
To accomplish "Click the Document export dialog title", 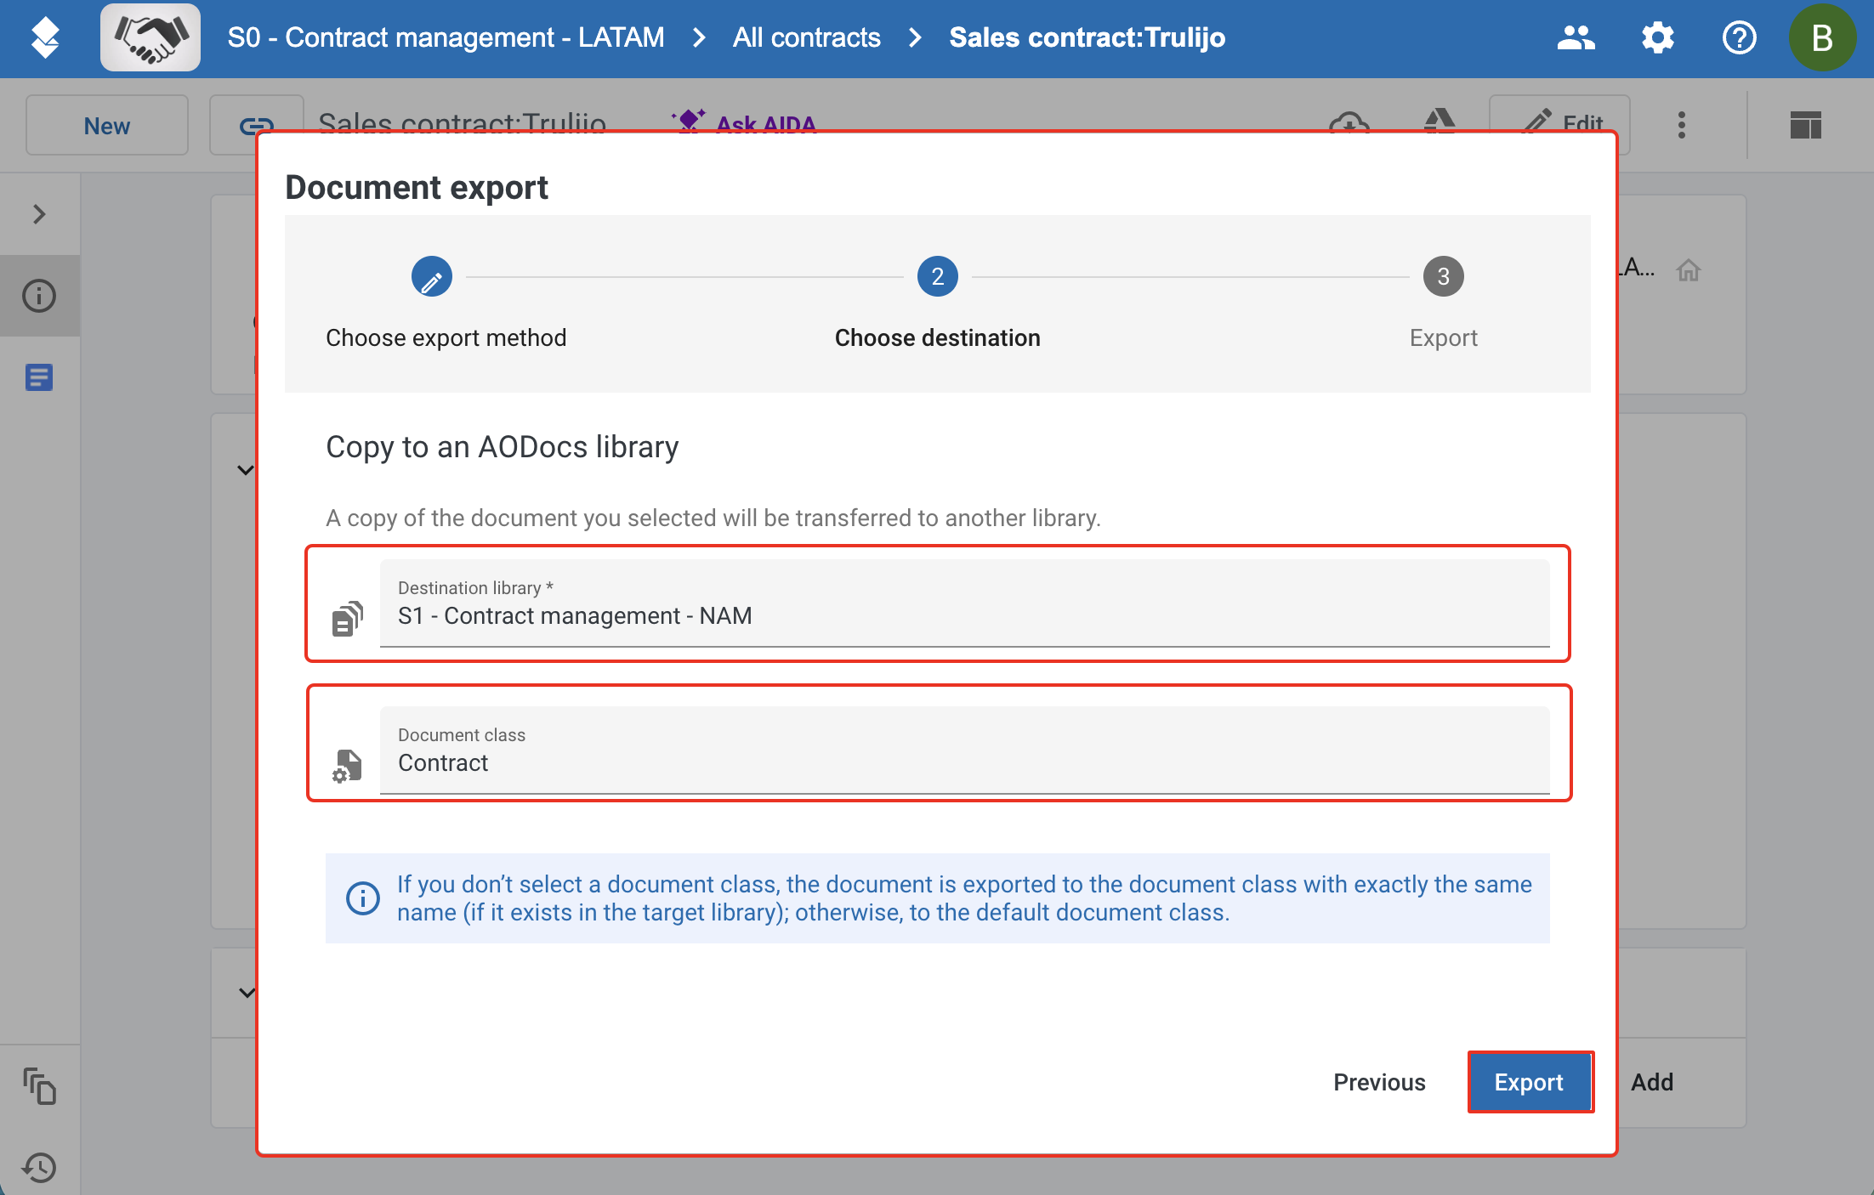I will tap(417, 188).
